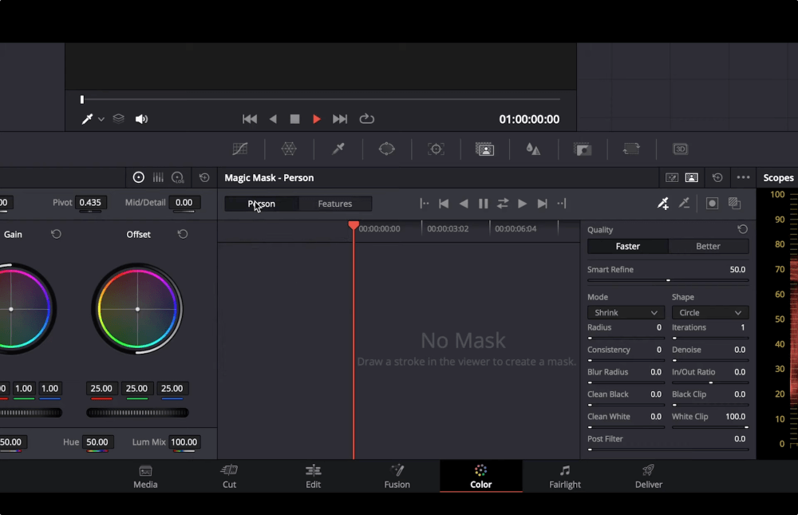This screenshot has width=798, height=515.
Task: Switch to log wheels mode icon
Action: coord(178,177)
